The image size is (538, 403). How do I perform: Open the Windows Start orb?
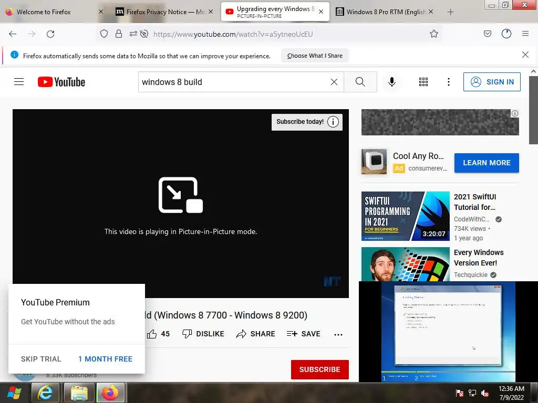(14, 393)
